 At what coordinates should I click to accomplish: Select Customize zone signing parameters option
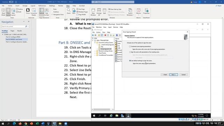[130, 47]
